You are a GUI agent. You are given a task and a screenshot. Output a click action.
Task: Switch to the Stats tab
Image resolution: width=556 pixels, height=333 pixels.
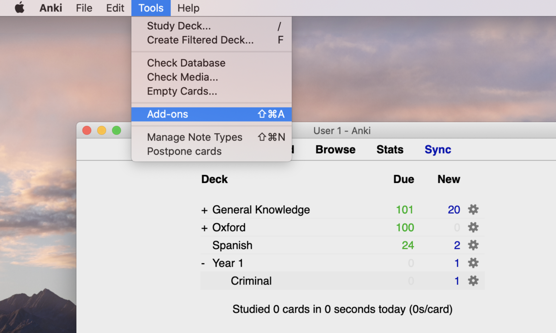pyautogui.click(x=389, y=149)
